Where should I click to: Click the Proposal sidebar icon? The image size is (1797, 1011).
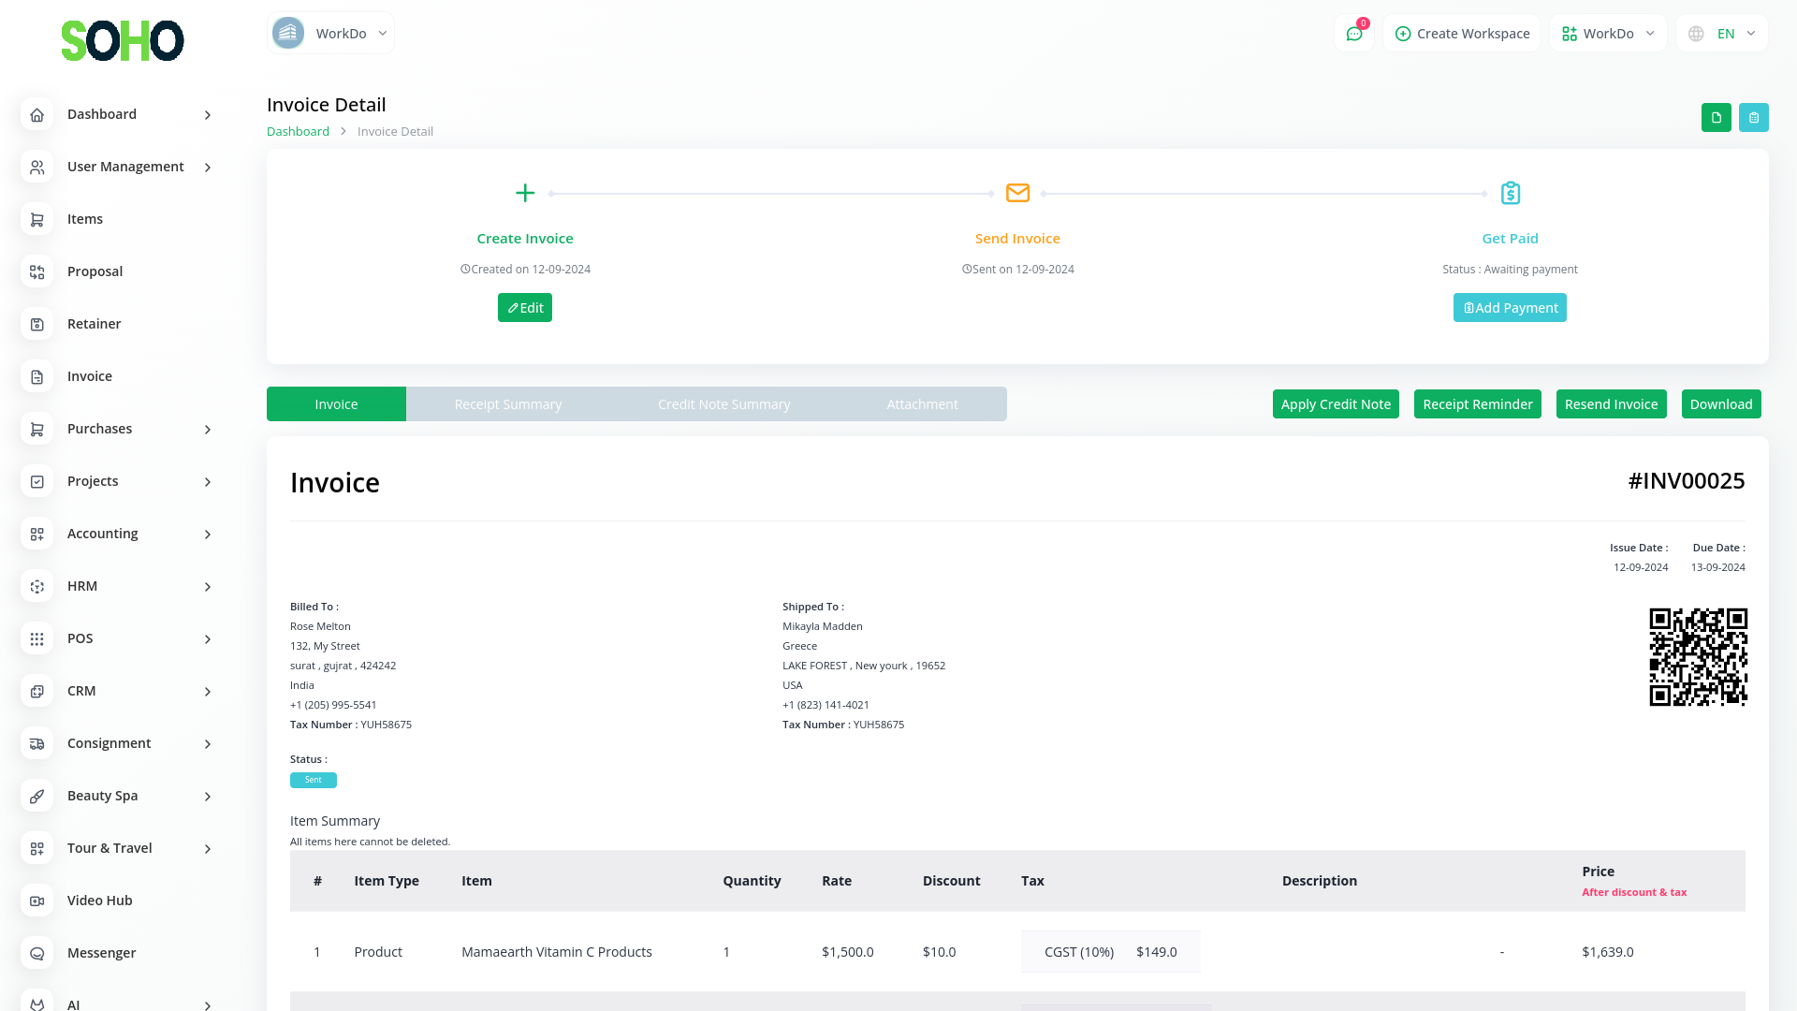pos(37,271)
